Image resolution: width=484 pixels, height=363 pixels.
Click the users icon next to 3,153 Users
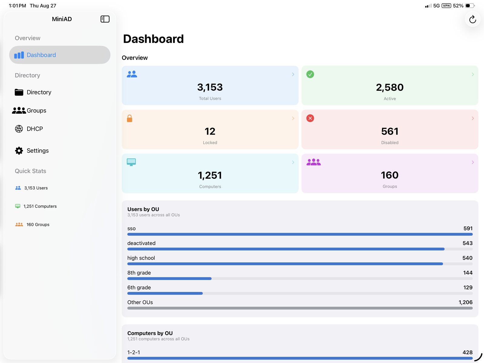pyautogui.click(x=18, y=188)
